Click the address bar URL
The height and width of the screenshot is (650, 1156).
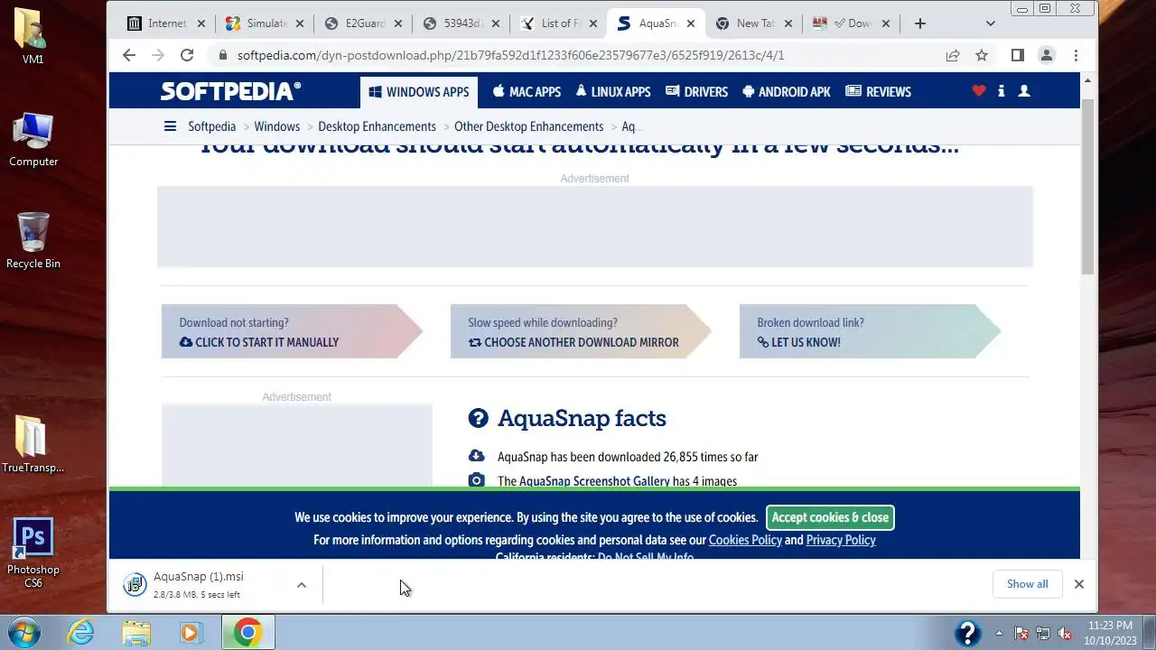[x=510, y=55]
